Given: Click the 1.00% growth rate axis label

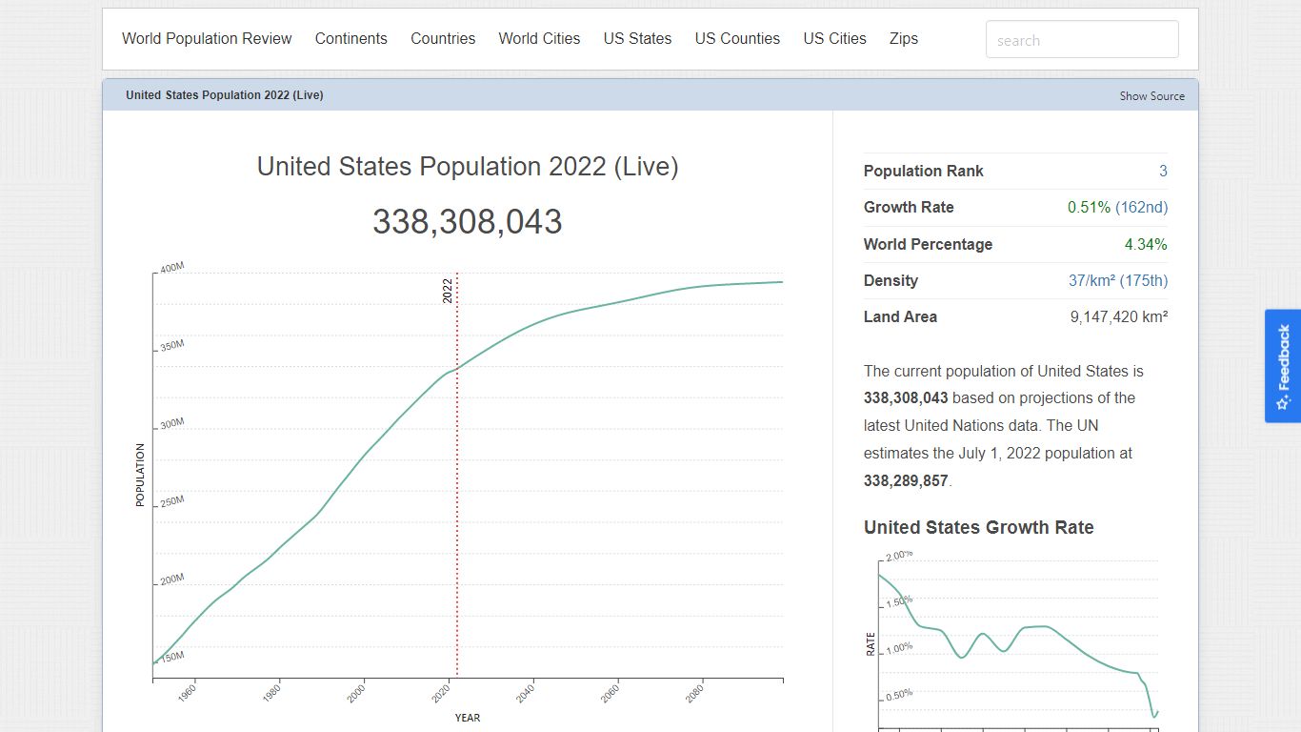Looking at the screenshot, I should 899,648.
